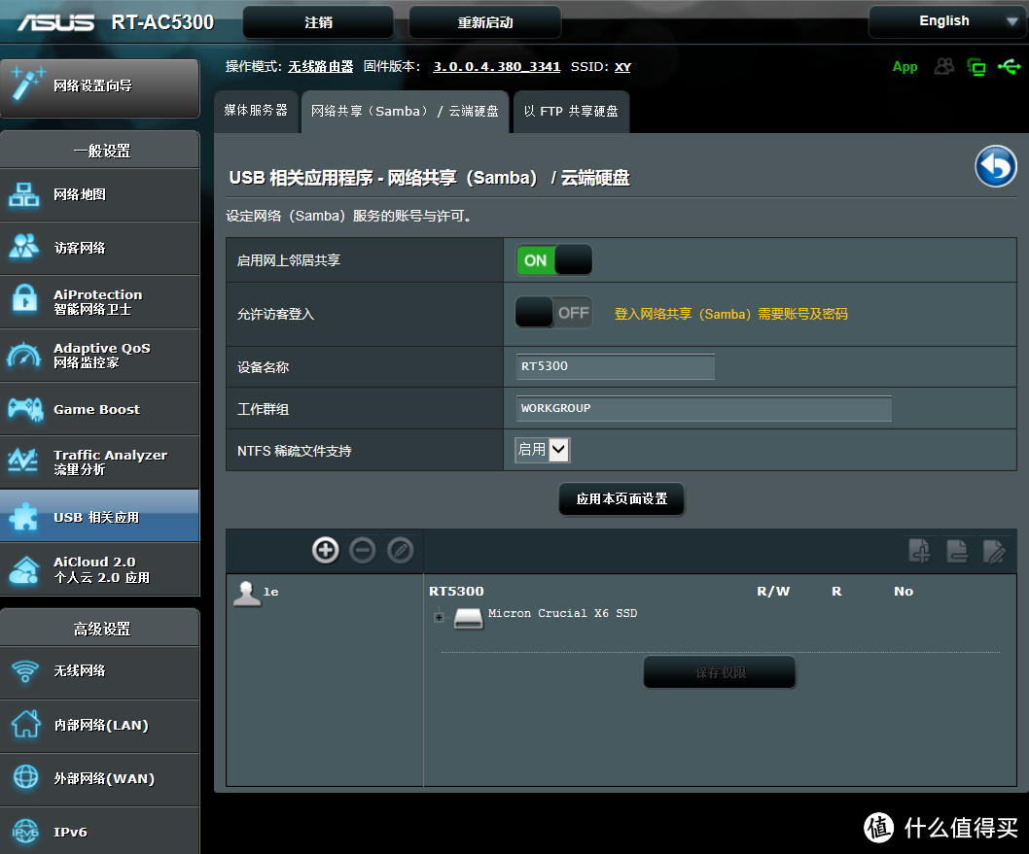The width and height of the screenshot is (1029, 854).
Task: Rename shared folder pencil icon
Action: pos(994,551)
